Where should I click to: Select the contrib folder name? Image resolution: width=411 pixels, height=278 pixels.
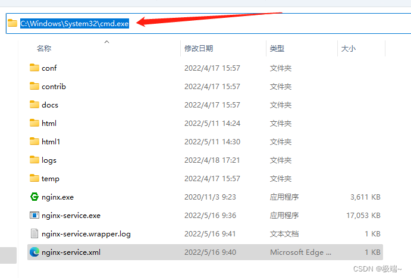[x=54, y=86]
